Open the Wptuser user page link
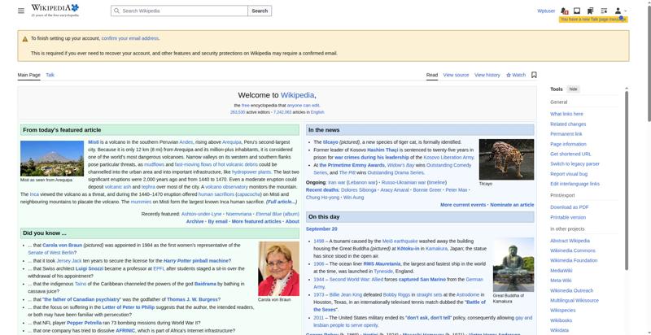Image resolution: width=651 pixels, height=335 pixels. (546, 11)
